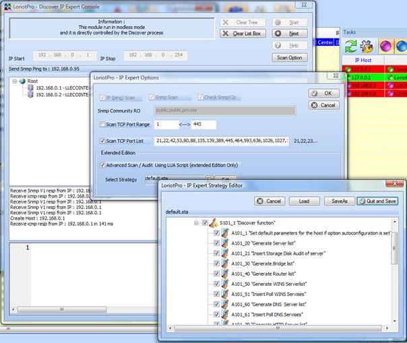The width and height of the screenshot is (407, 343).
Task: Collapse the S101_1 Discover function node
Action: tap(196, 223)
